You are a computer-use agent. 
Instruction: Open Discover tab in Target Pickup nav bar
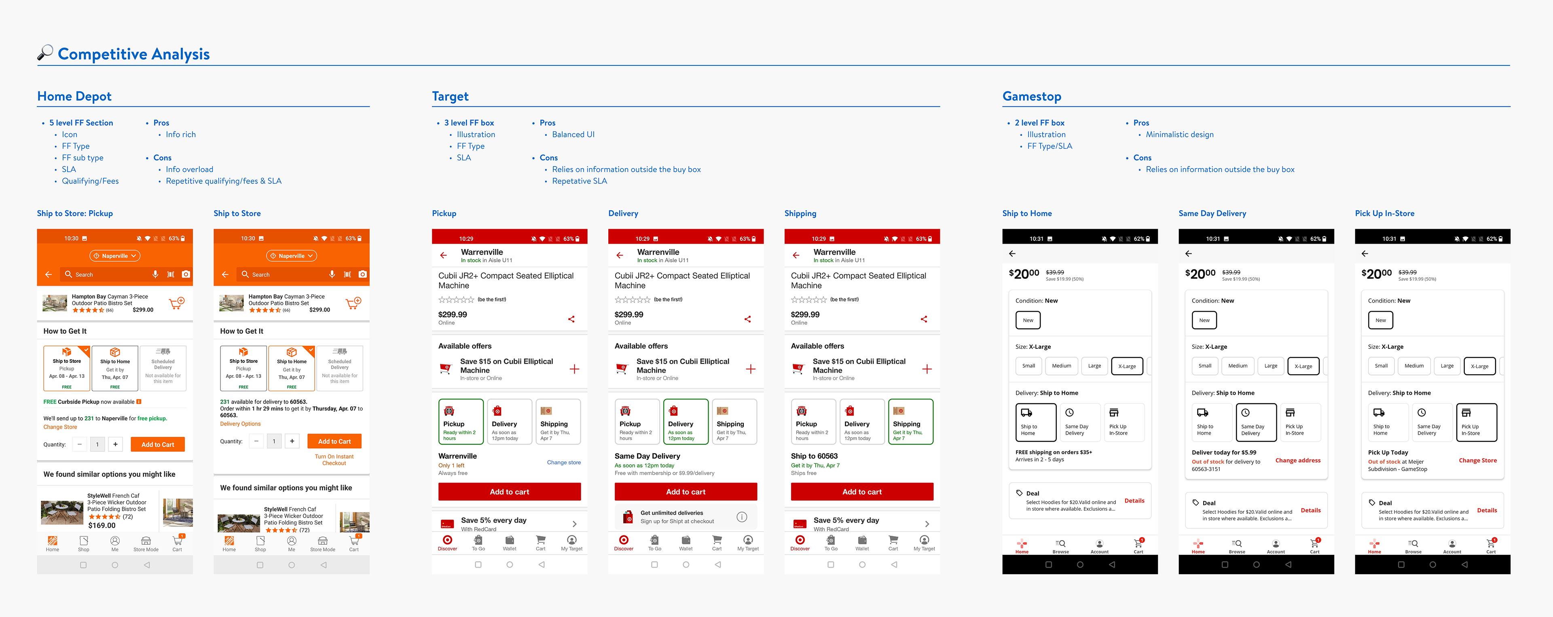(447, 543)
